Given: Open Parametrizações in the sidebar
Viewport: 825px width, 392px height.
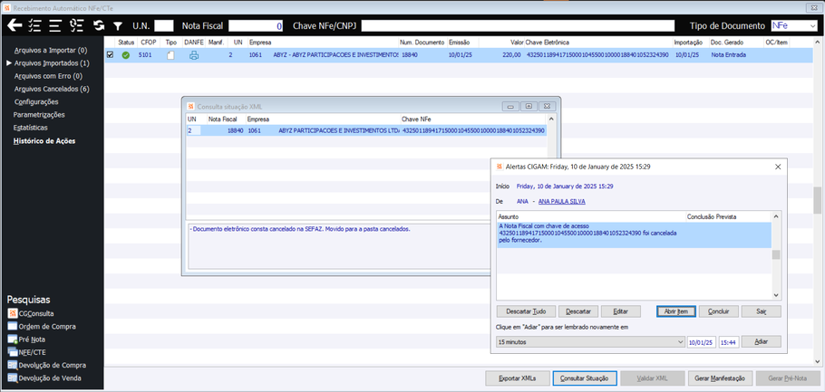Looking at the screenshot, I should 39,115.
